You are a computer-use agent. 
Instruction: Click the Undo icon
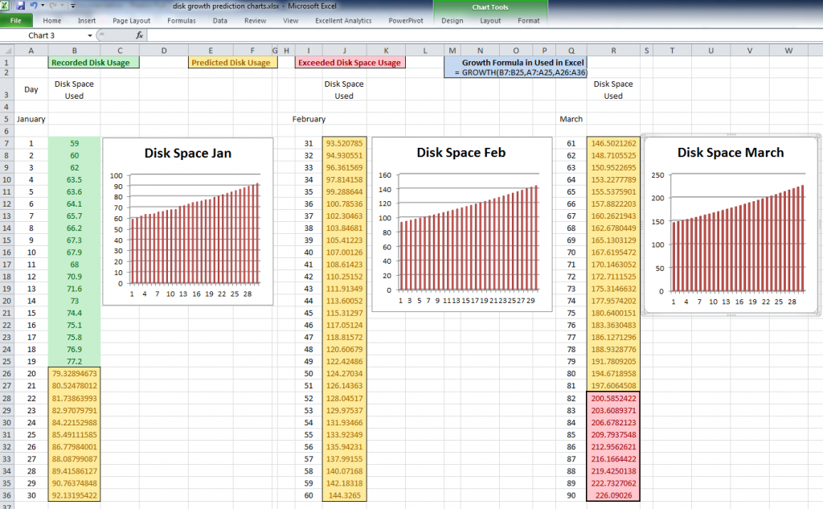[33, 6]
